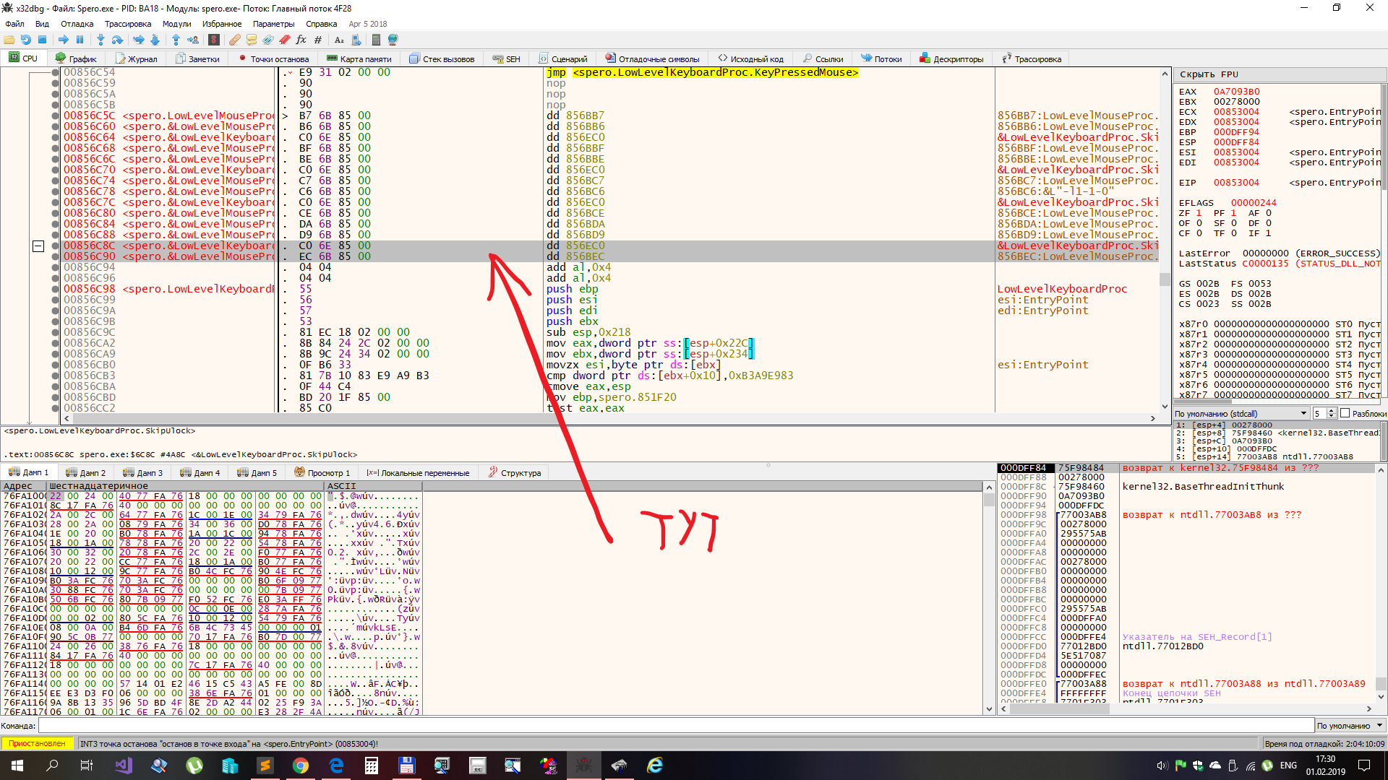Image resolution: width=1388 pixels, height=780 pixels.
Task: Toggle breakpoint bullet at address 00856C54
Action: click(x=56, y=72)
